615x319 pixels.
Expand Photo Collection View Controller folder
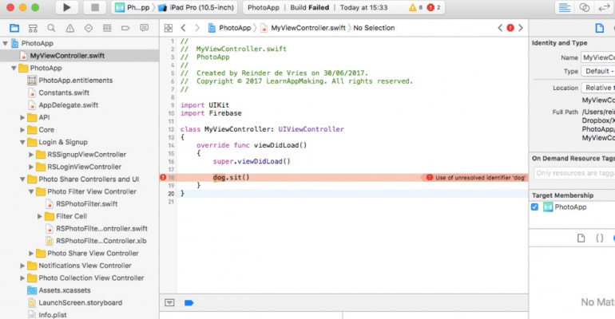[x=22, y=278]
